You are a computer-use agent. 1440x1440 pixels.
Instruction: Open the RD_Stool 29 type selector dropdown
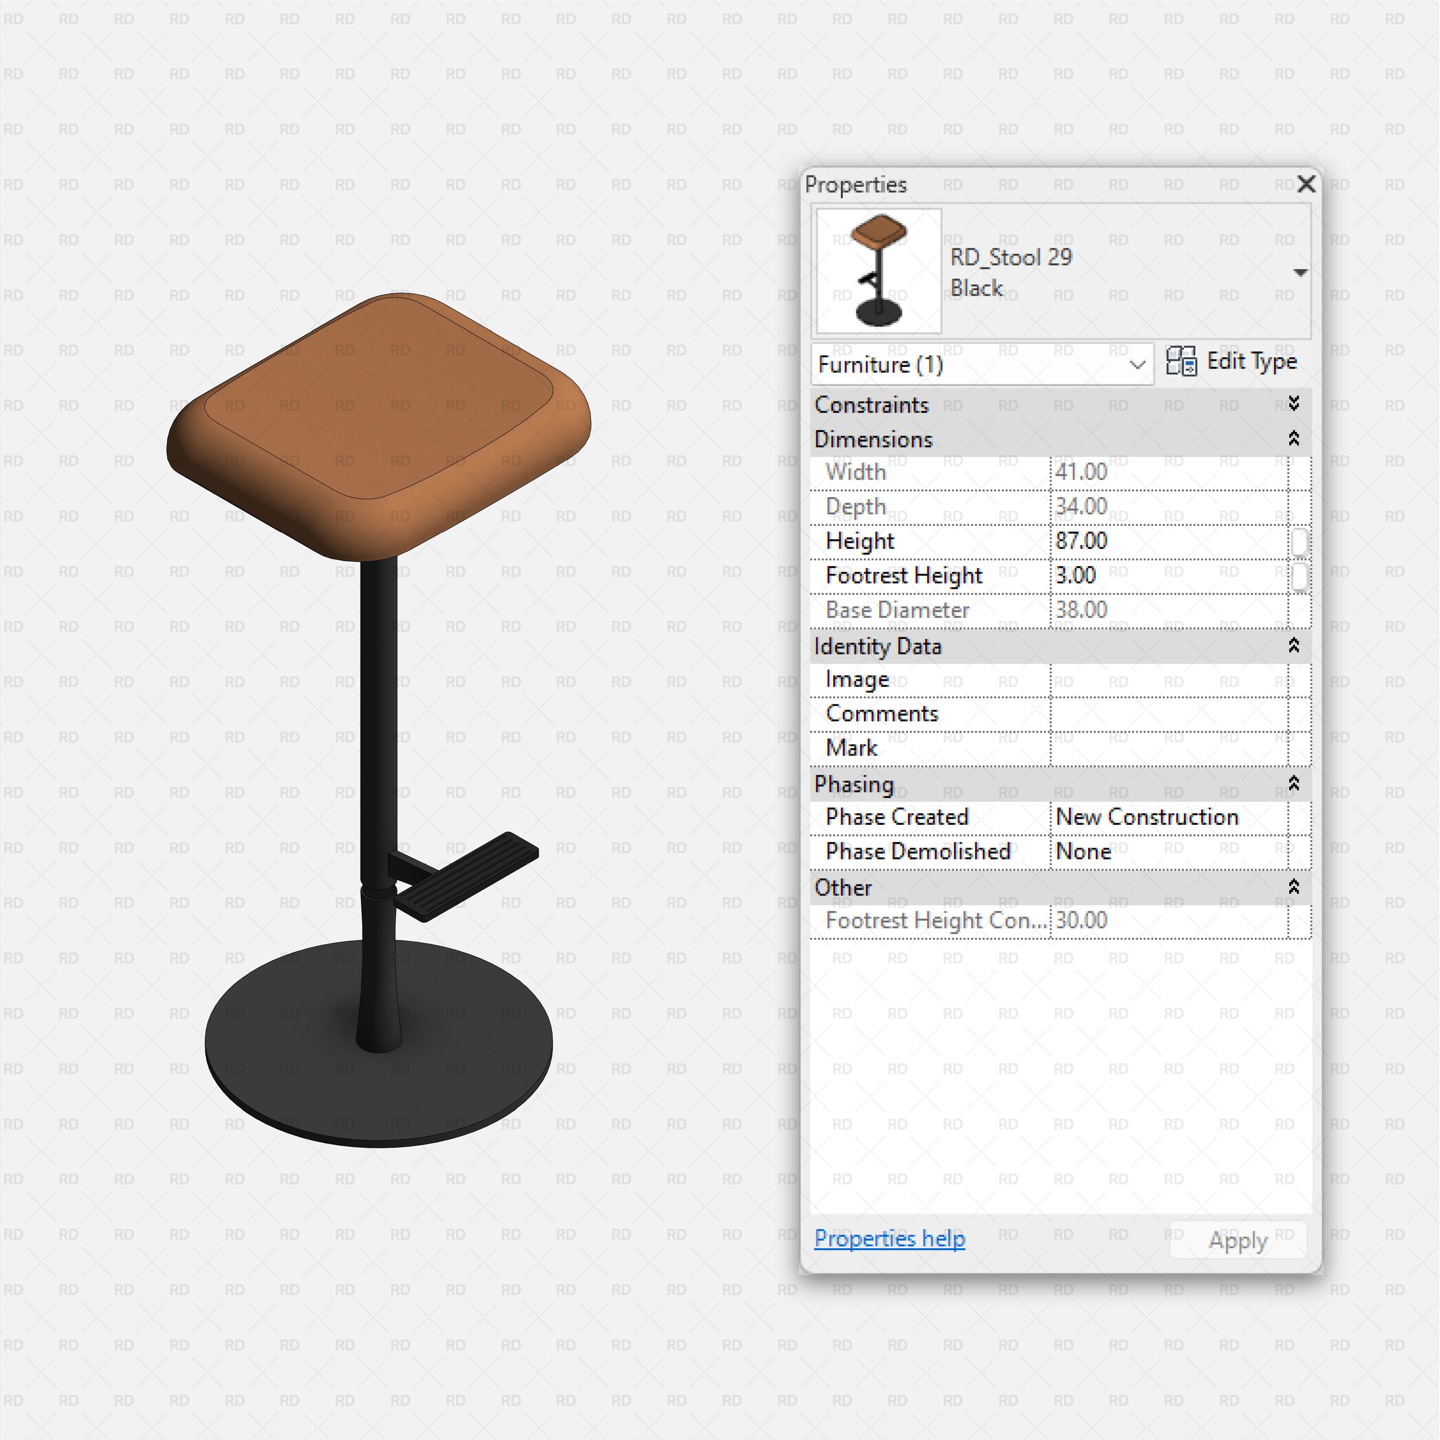[x=1300, y=272]
